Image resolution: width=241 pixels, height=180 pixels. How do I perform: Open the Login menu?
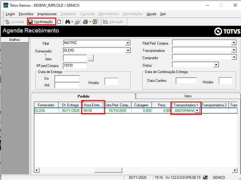click(x=10, y=14)
